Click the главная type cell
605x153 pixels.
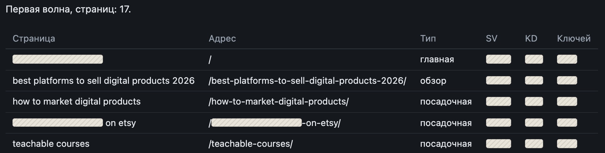point(437,60)
